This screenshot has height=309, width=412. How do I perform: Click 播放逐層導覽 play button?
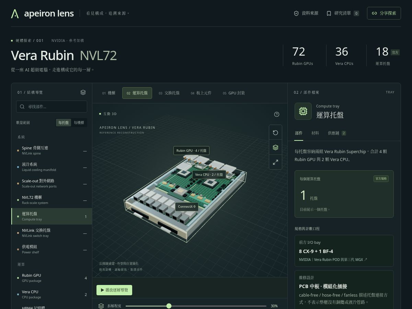[114, 290]
